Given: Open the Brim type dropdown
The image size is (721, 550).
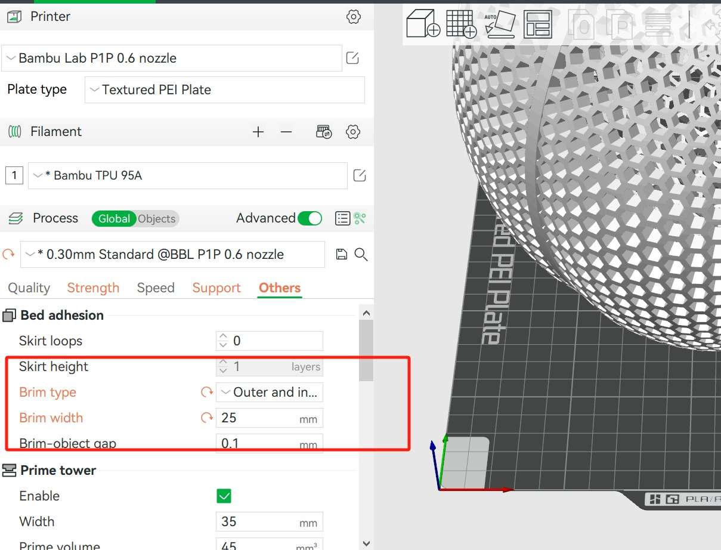Looking at the screenshot, I should point(270,393).
